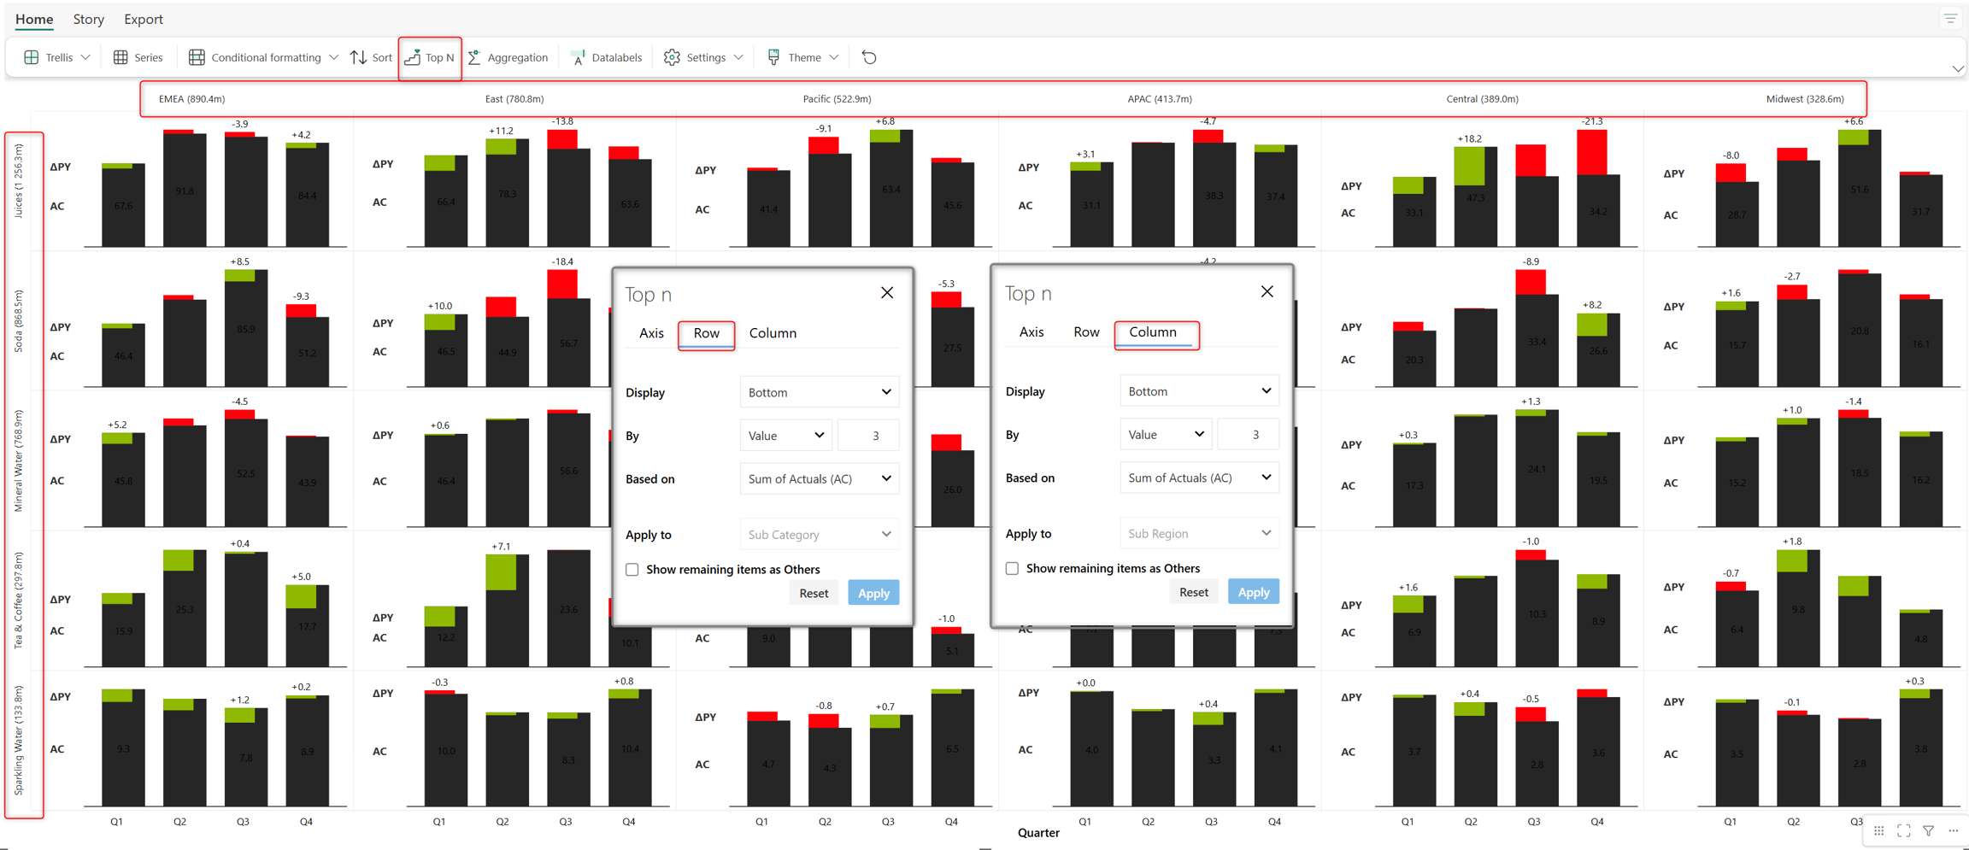Click the reset/undo arrow icon in toolbar
The height and width of the screenshot is (850, 1969).
click(x=869, y=57)
